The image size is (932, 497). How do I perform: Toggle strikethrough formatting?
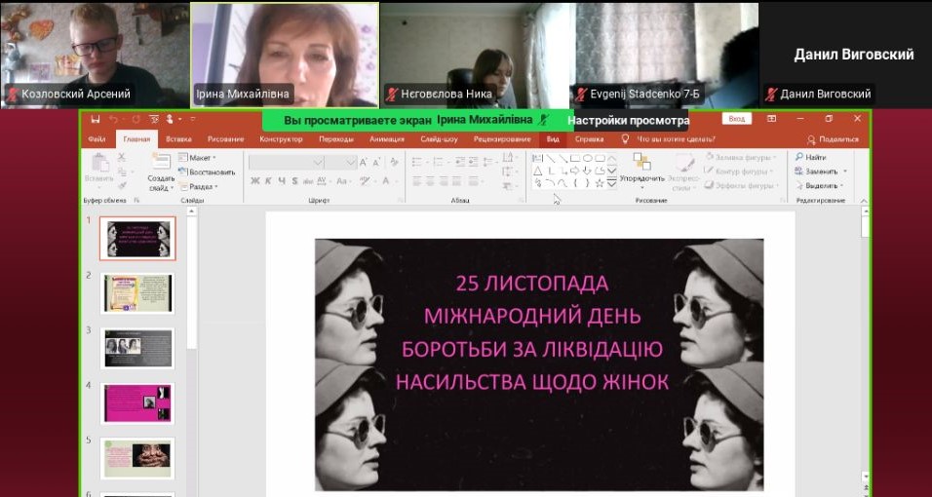tap(308, 181)
